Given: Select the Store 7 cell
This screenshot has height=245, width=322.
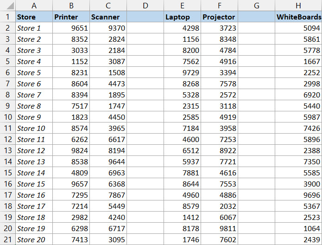Looking at the screenshot, I should pyautogui.click(x=34, y=95).
